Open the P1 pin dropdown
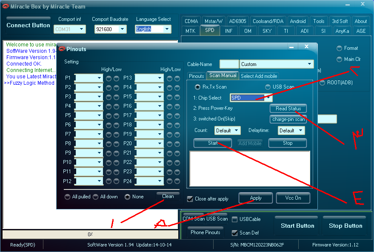The height and width of the screenshot is (252, 374). click(x=100, y=78)
